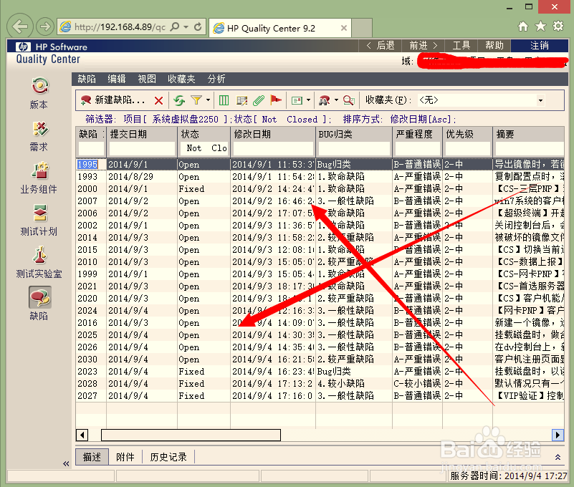Viewport: 574px width, 487px height.
Task: Click the browser home icon
Action: [523, 26]
